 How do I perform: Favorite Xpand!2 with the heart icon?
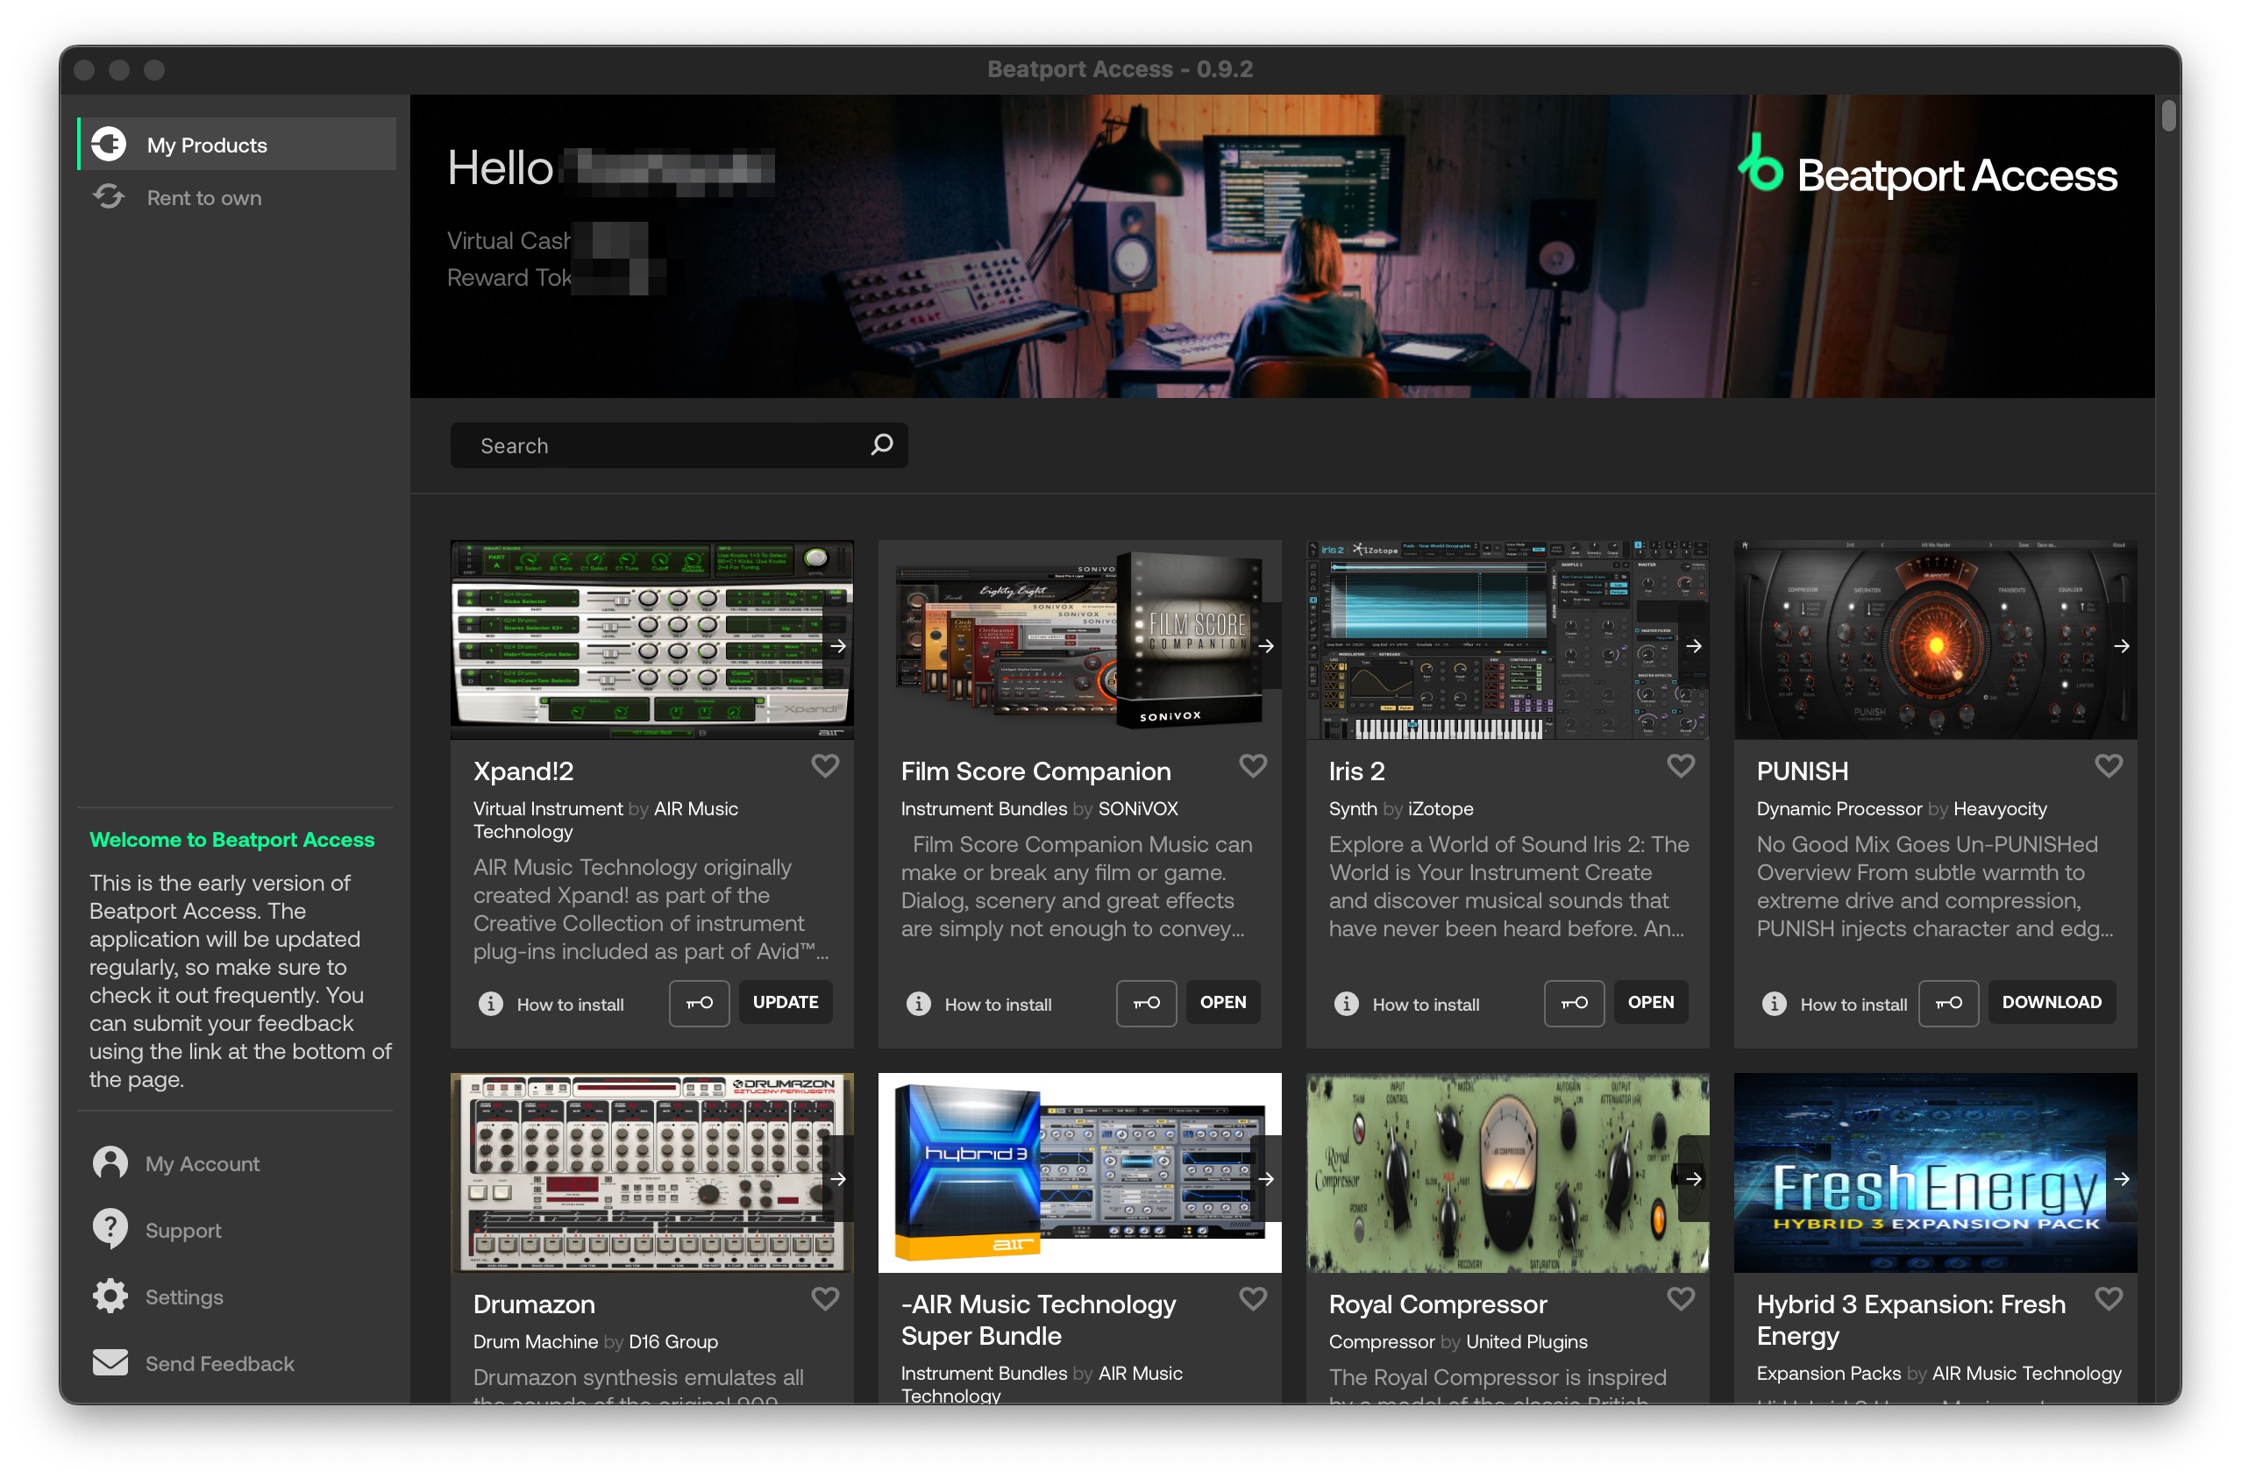click(x=824, y=766)
